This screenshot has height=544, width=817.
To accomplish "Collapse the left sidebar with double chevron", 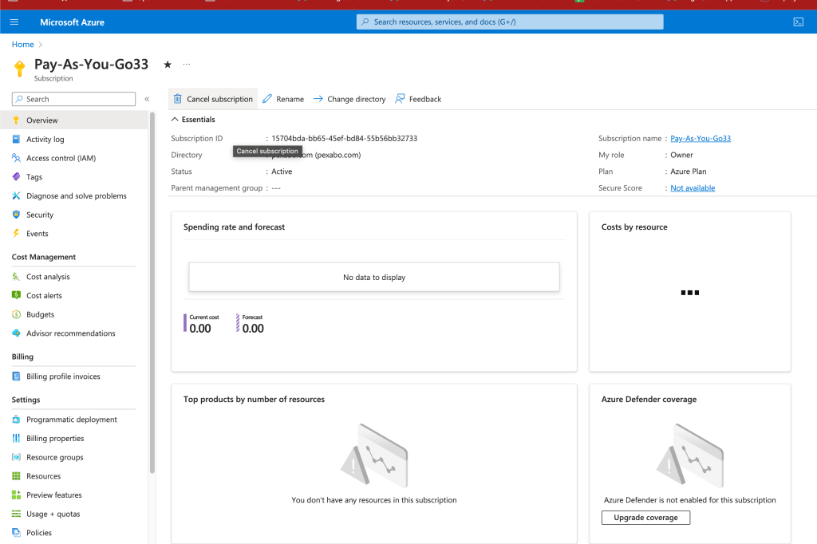I will 147,99.
